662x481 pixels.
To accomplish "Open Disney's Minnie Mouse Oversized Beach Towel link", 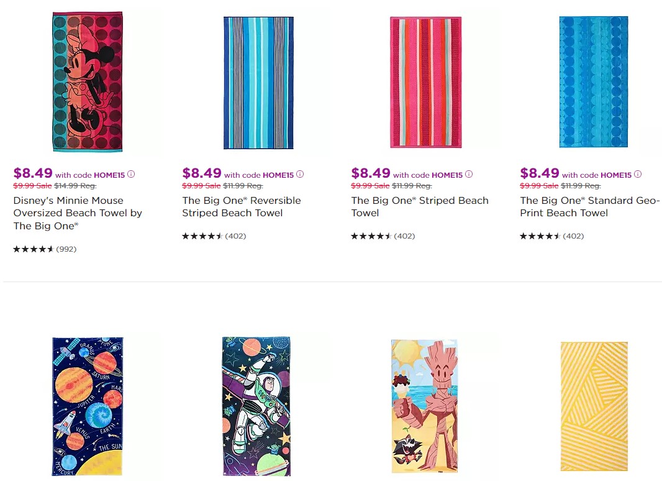I will pos(78,213).
